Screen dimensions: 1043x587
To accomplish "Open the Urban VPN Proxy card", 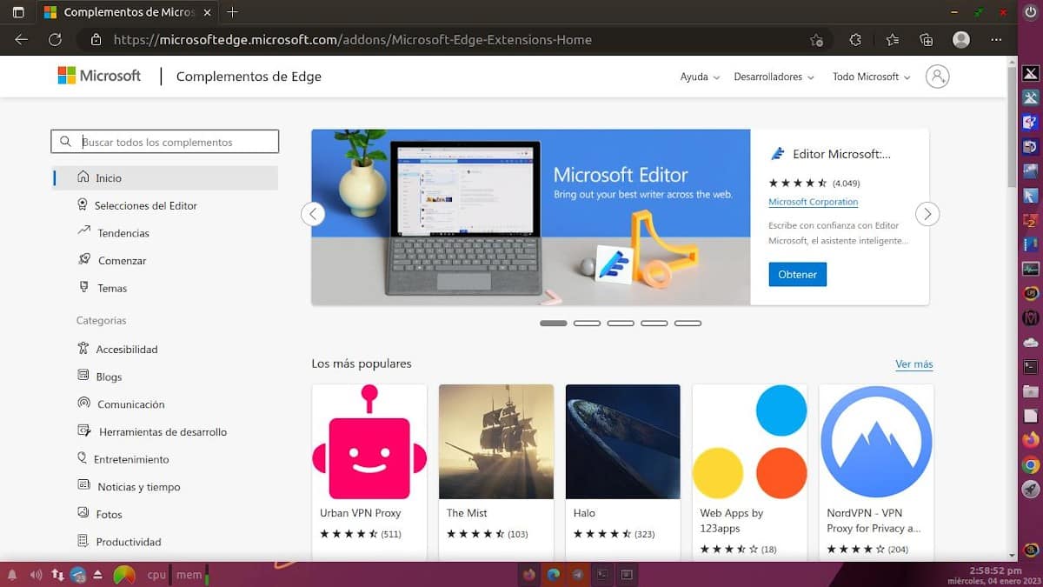I will 369,471.
